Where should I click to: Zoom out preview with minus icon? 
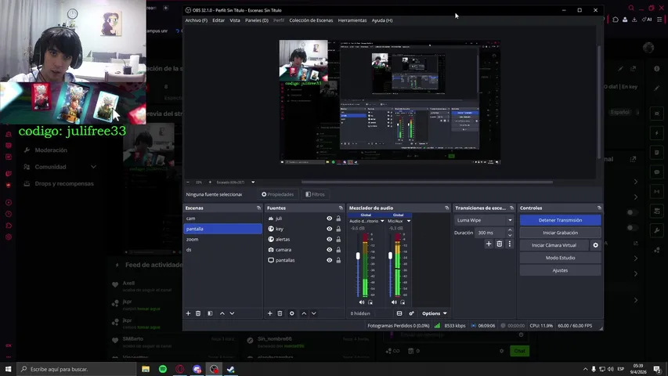(188, 182)
